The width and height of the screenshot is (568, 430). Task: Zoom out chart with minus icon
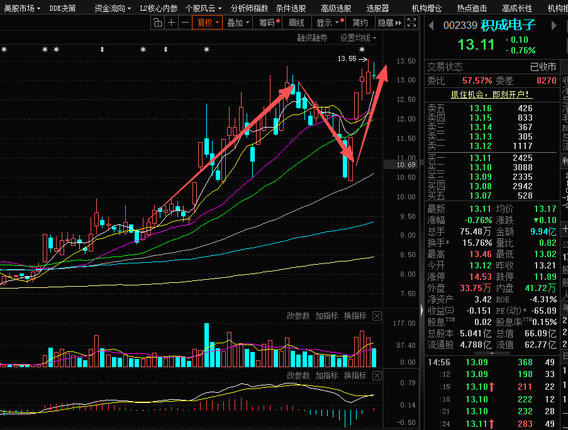click(185, 23)
